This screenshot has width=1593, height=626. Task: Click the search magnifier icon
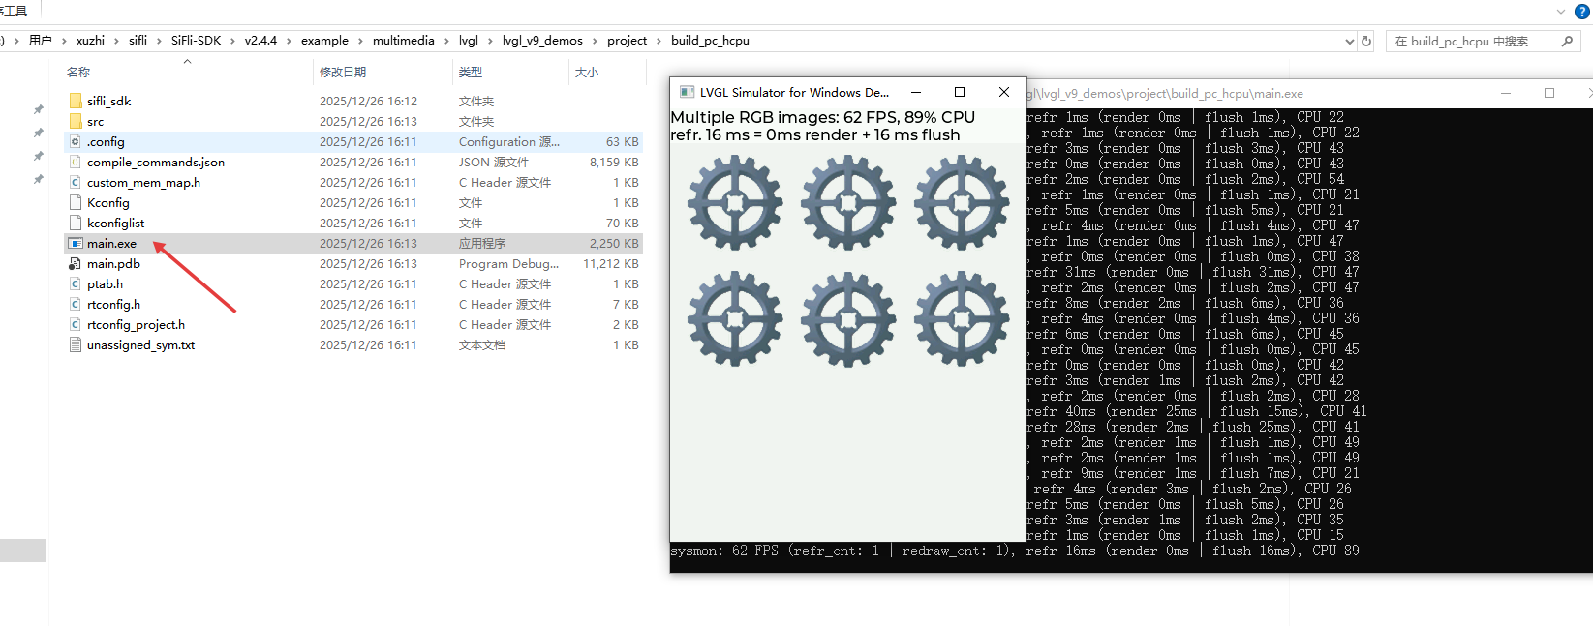(x=1567, y=41)
